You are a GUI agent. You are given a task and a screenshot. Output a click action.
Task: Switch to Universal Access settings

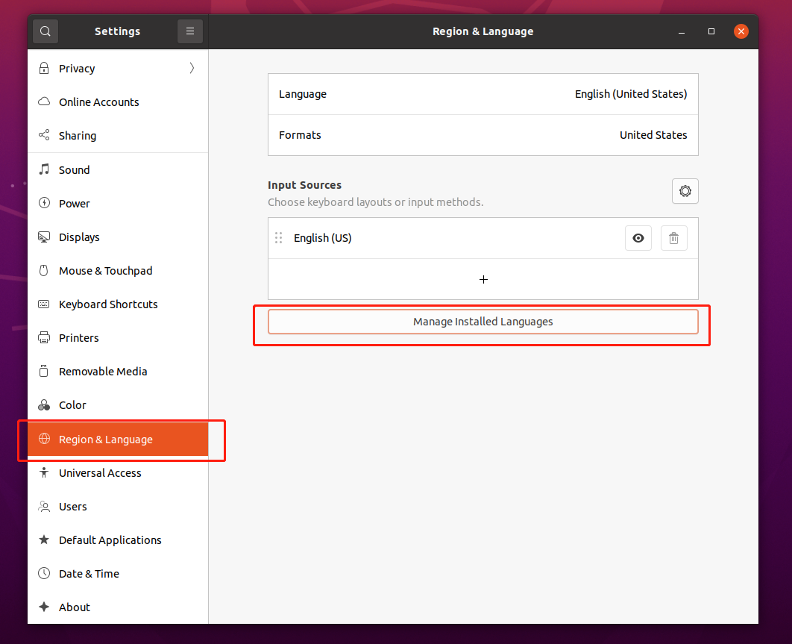[x=100, y=472]
